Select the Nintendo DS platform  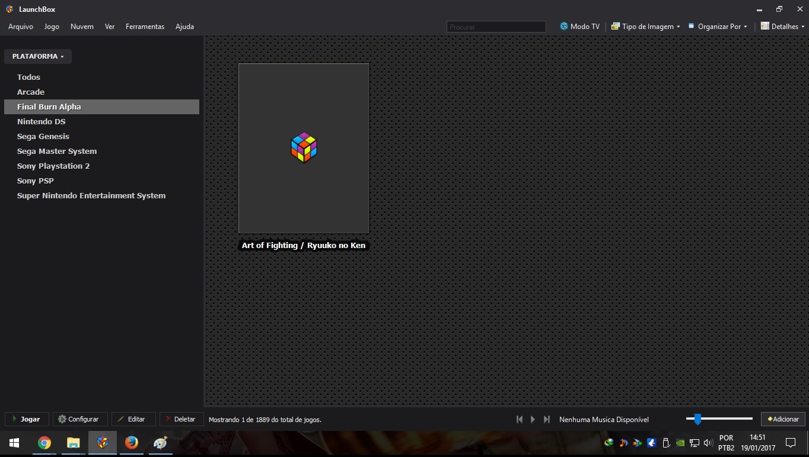click(101, 121)
